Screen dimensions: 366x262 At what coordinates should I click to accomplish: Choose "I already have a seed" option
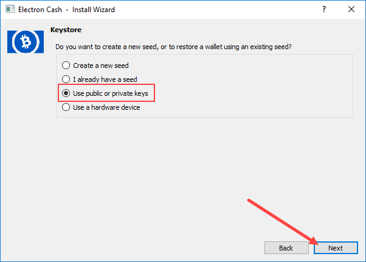(x=100, y=79)
